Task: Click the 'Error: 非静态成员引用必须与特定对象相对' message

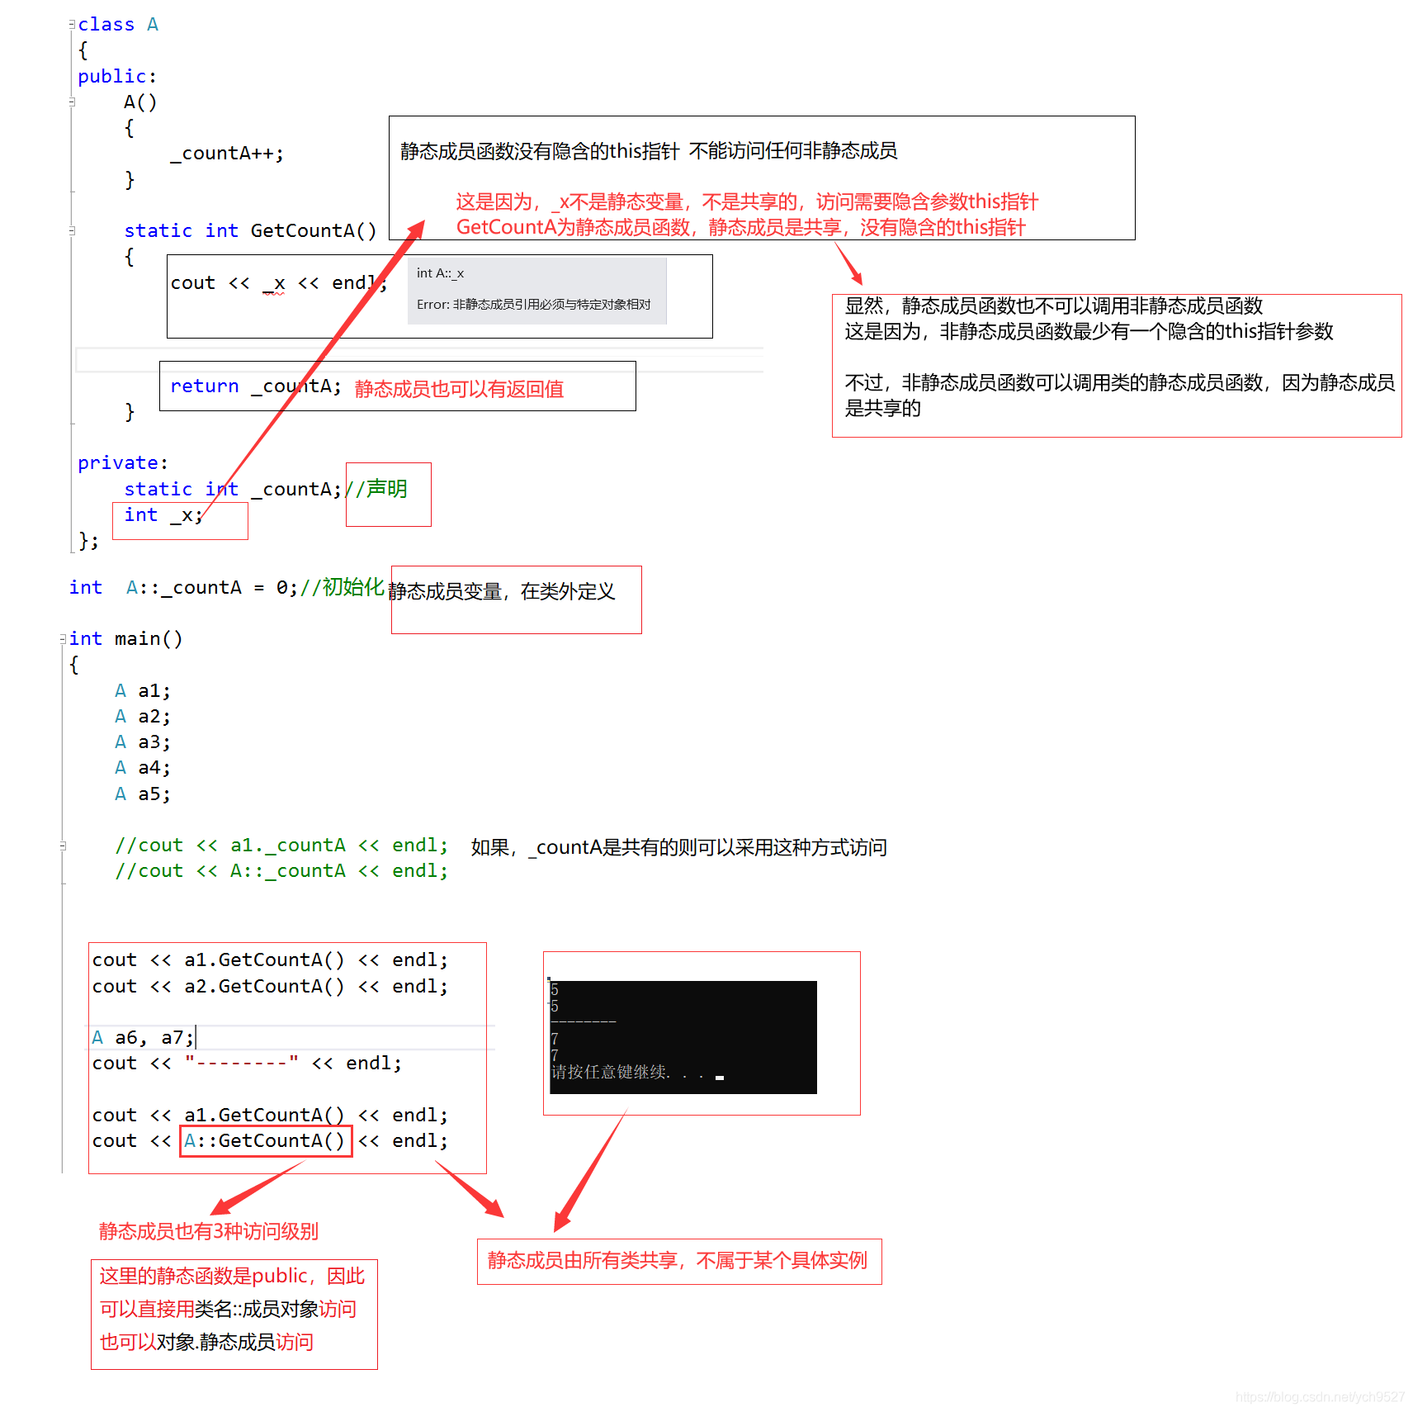Action: tap(533, 305)
